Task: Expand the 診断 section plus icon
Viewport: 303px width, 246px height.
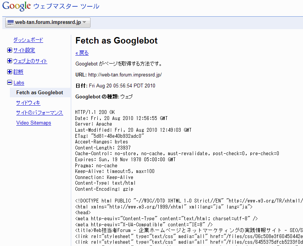Action: [x=10, y=72]
